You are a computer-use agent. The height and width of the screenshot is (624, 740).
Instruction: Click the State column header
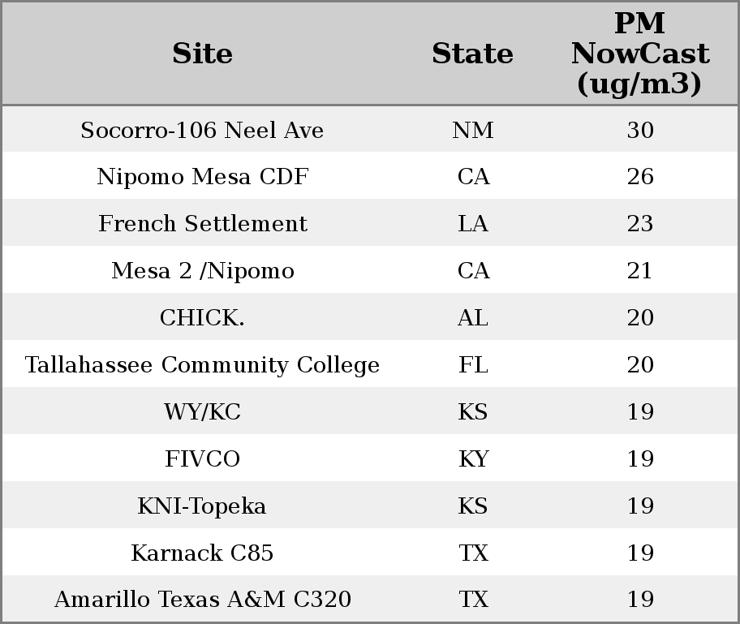472,54
